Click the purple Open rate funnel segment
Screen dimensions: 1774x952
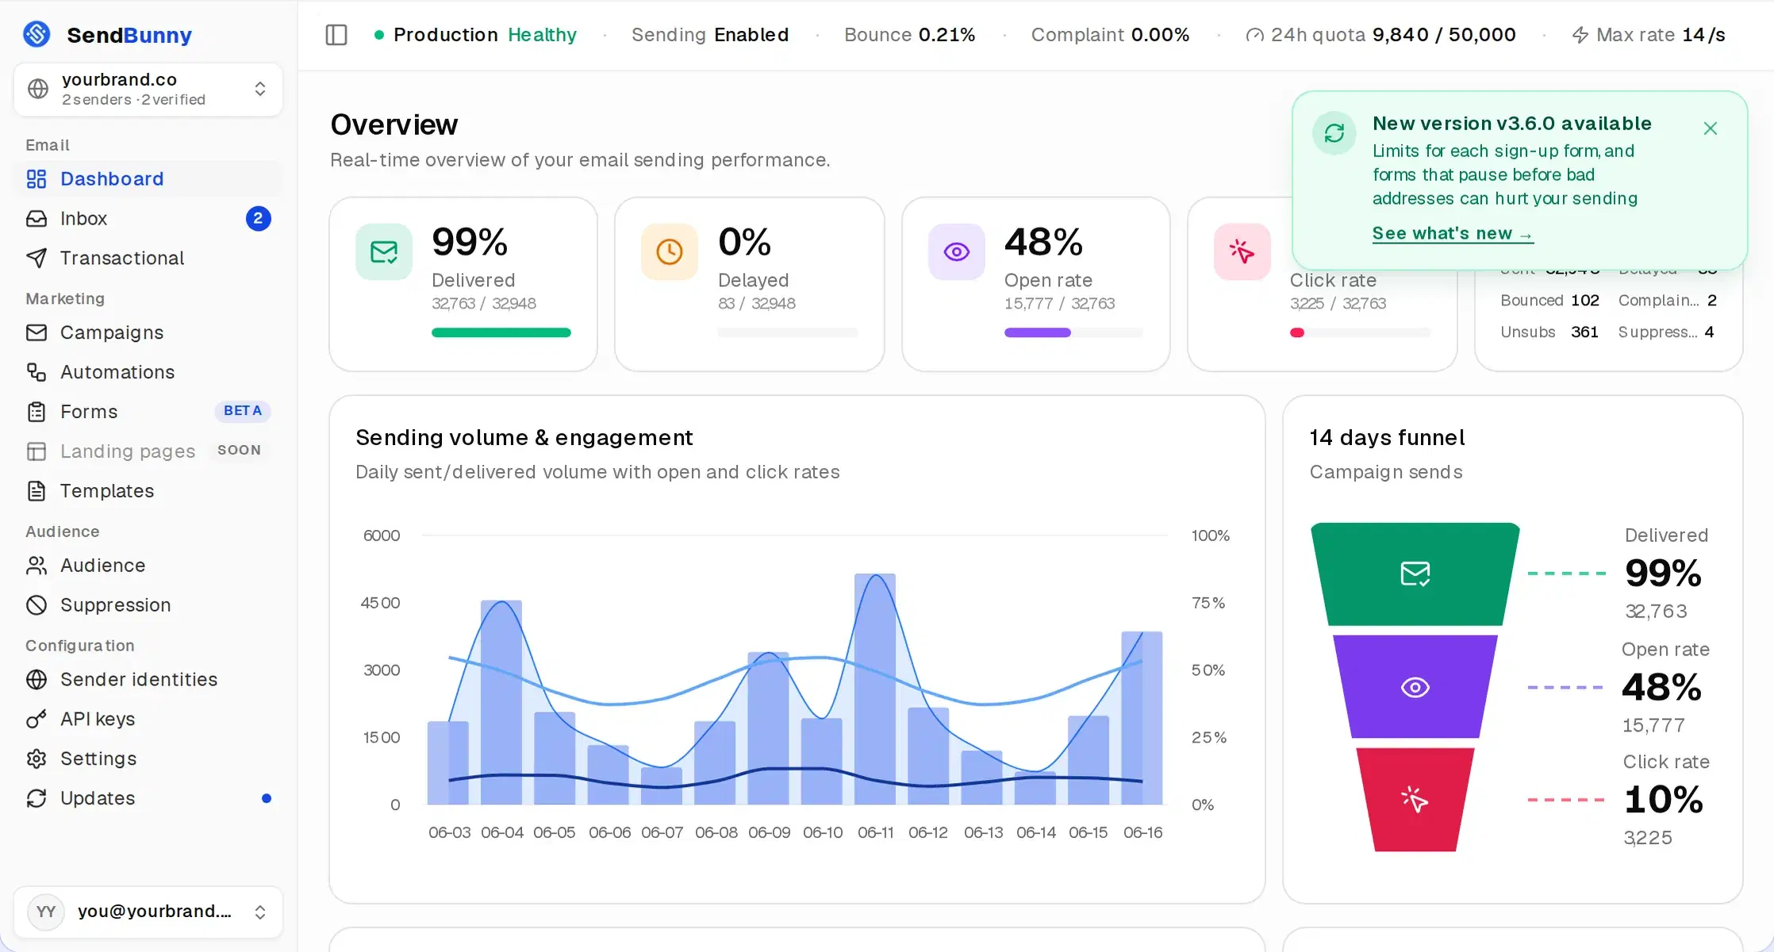tap(1415, 687)
